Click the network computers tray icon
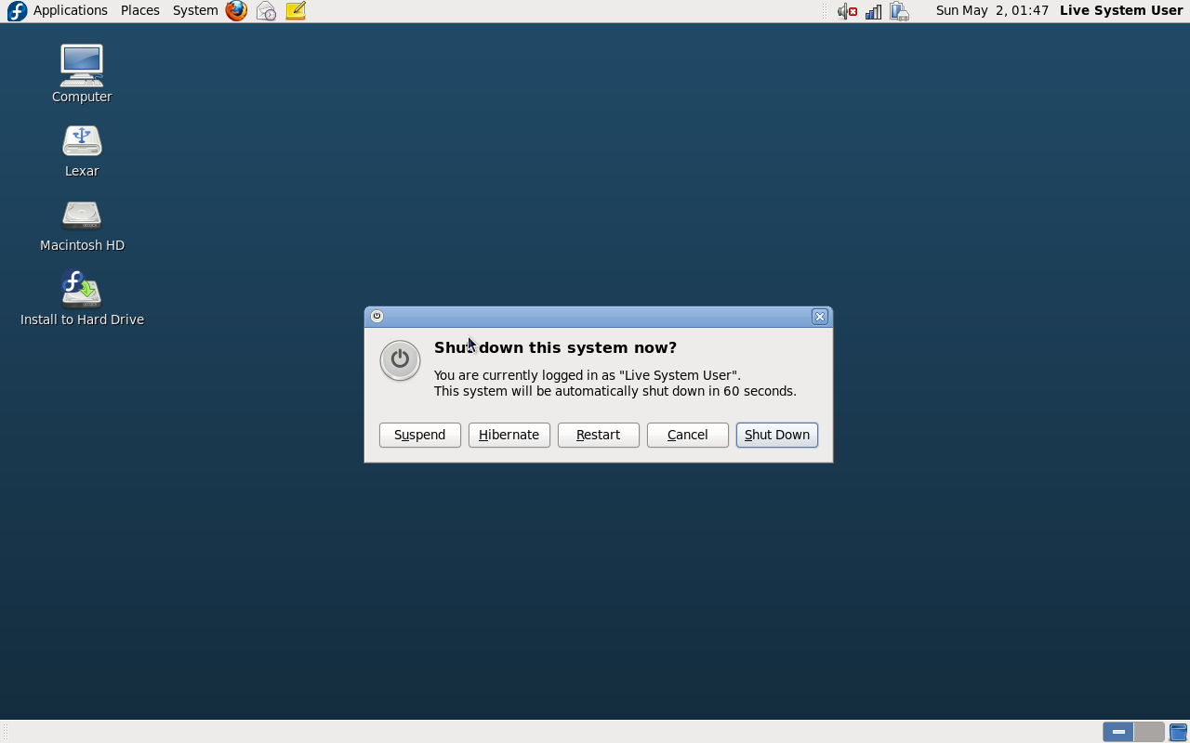The image size is (1190, 743). (899, 11)
